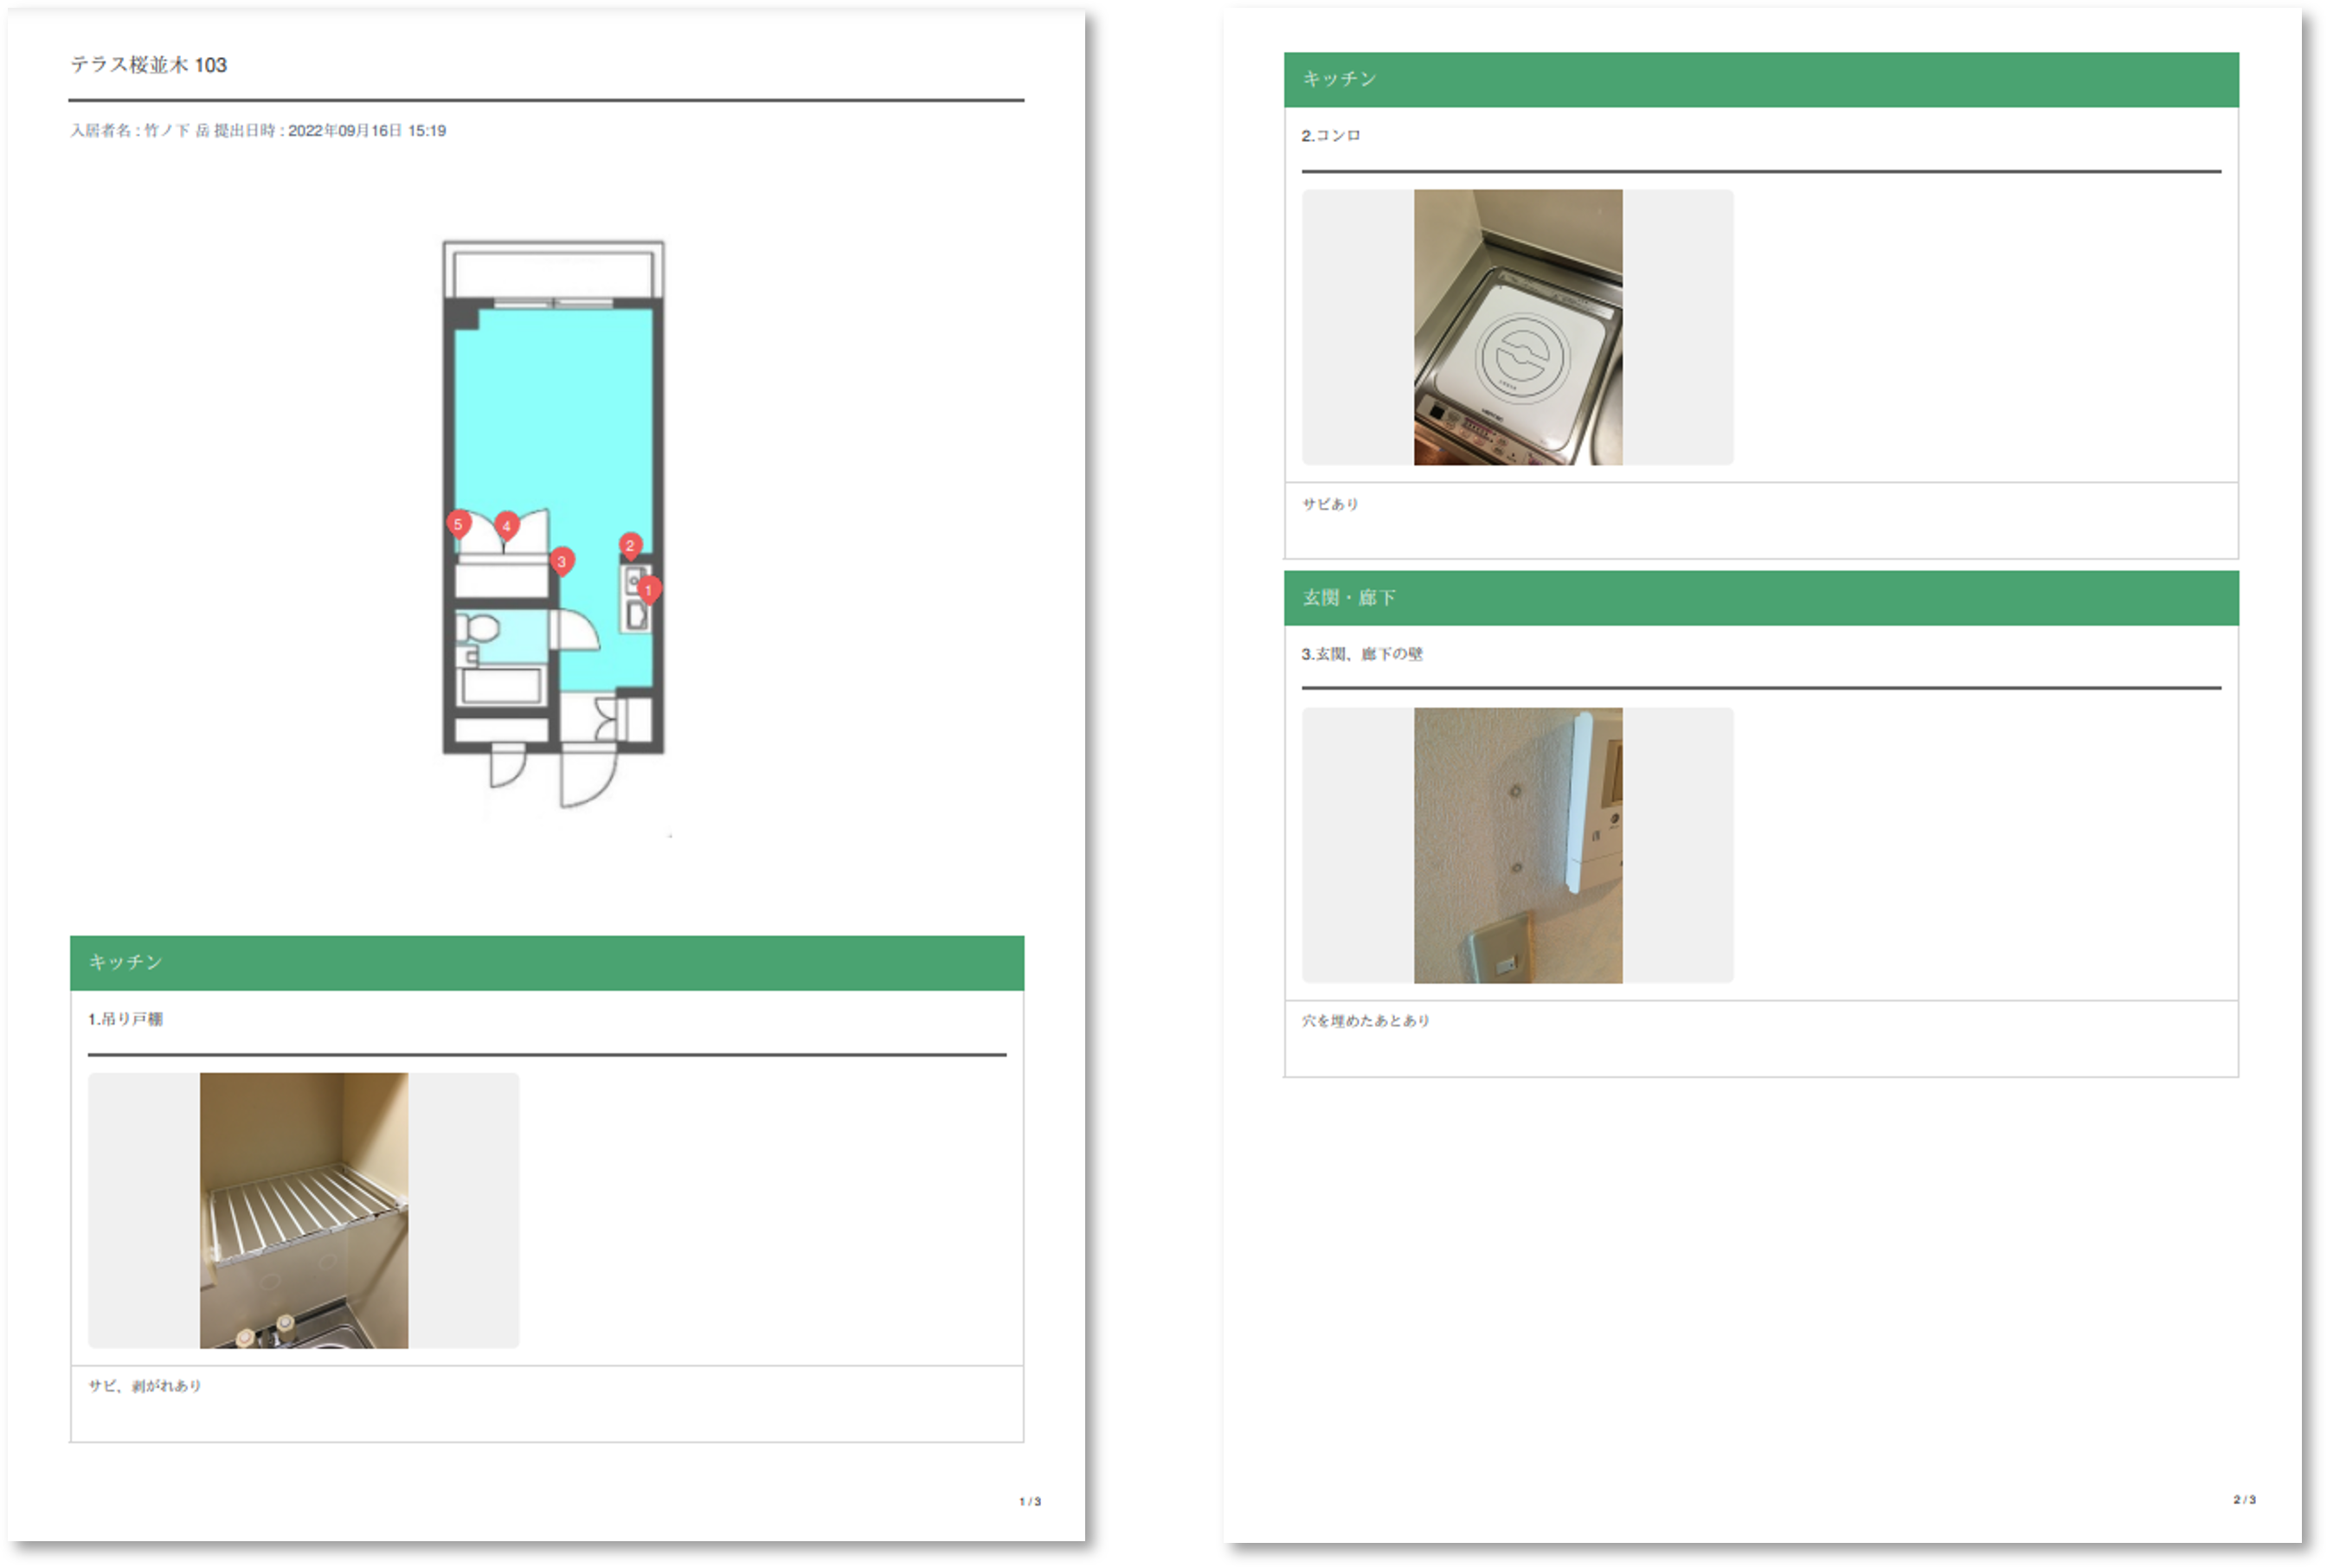2327x1568 pixels.
Task: Click item title 1.吊り戸棚
Action: pyautogui.click(x=126, y=1019)
